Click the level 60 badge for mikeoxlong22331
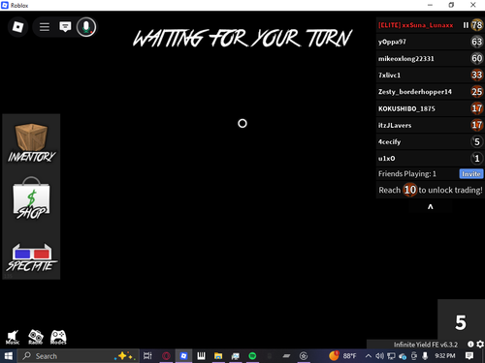Image resolution: width=485 pixels, height=363 pixels. tap(477, 58)
